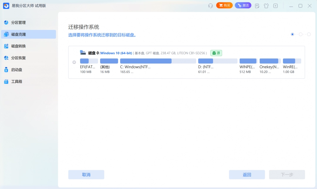The width and height of the screenshot is (317, 189).
Task: Click the orange 购买 buy button
Action: pyautogui.click(x=225, y=5)
